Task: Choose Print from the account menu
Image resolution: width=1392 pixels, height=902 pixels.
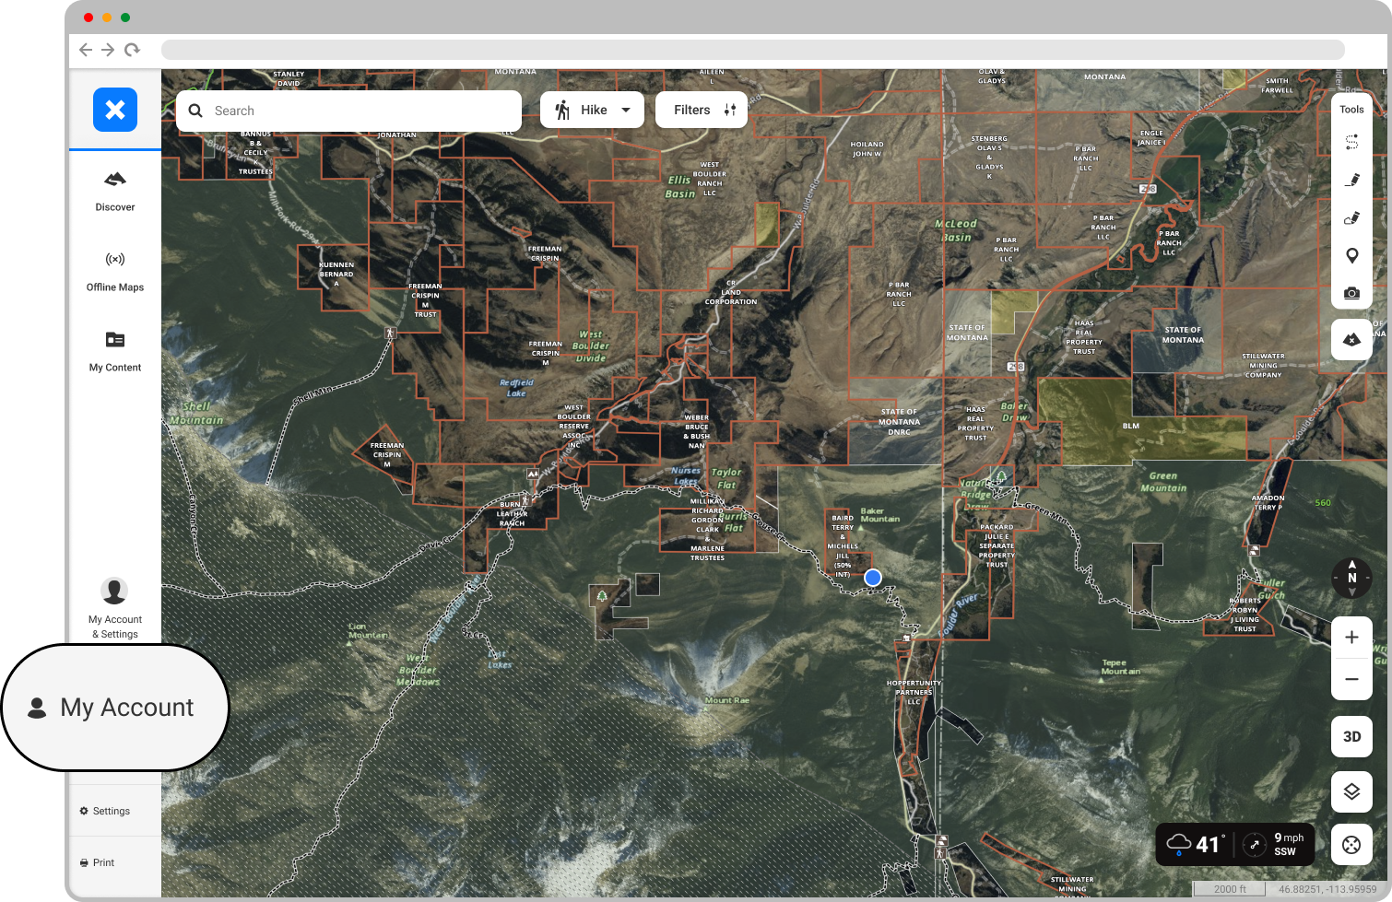Action: point(98,862)
